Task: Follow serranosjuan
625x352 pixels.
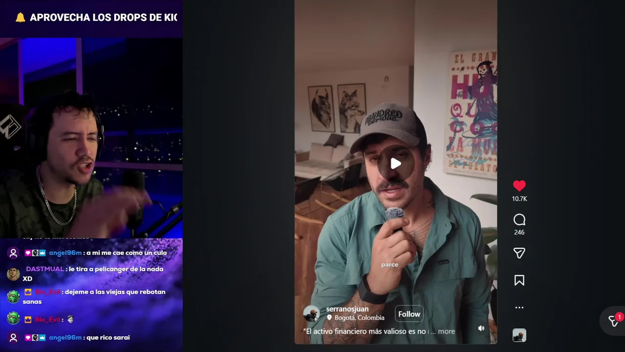Action: click(x=409, y=314)
